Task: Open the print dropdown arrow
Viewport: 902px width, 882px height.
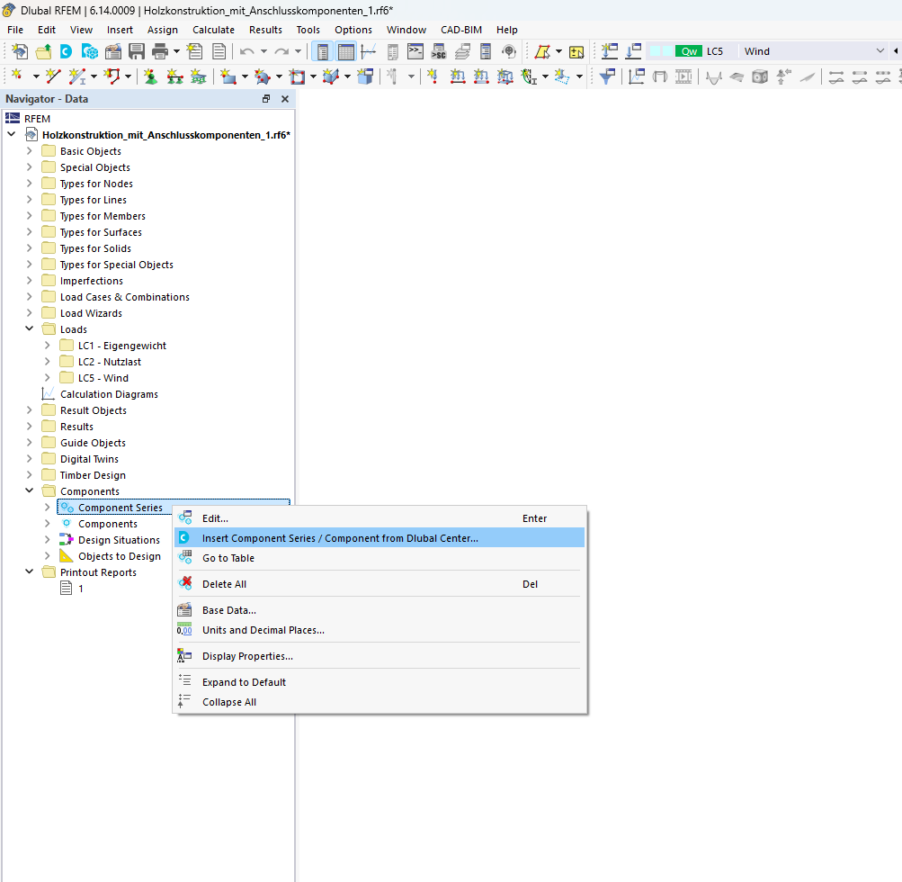Action: pyautogui.click(x=176, y=52)
